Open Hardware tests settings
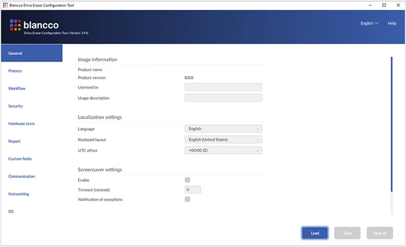Screen dimensions: 406x247 click(x=22, y=124)
